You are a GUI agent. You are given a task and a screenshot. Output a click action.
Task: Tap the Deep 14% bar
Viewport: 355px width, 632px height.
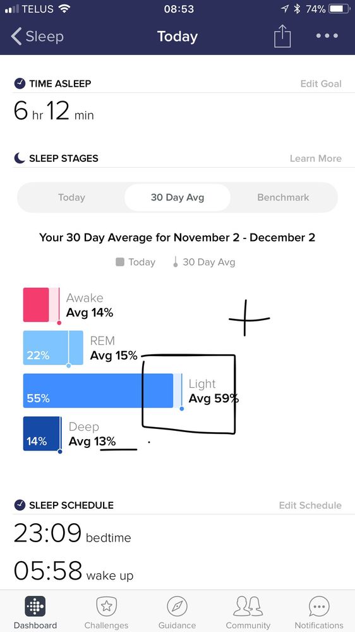(x=42, y=434)
